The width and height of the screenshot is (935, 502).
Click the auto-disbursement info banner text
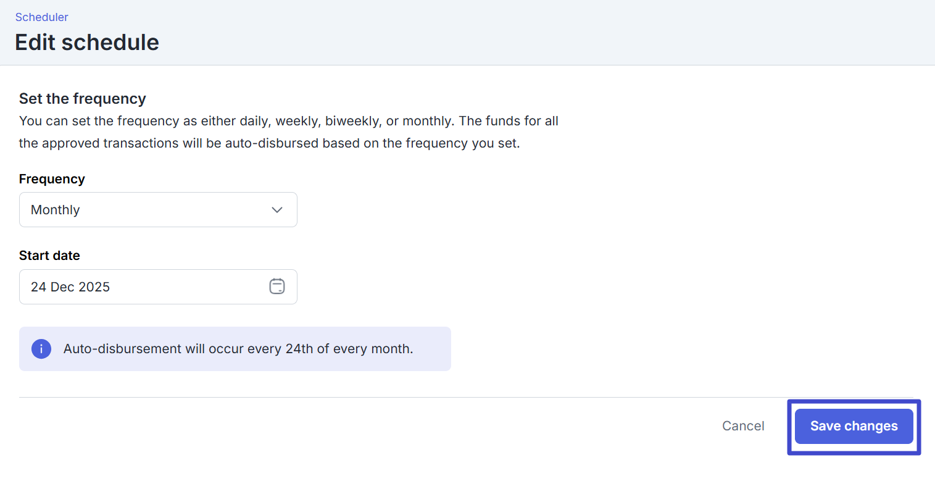click(238, 349)
